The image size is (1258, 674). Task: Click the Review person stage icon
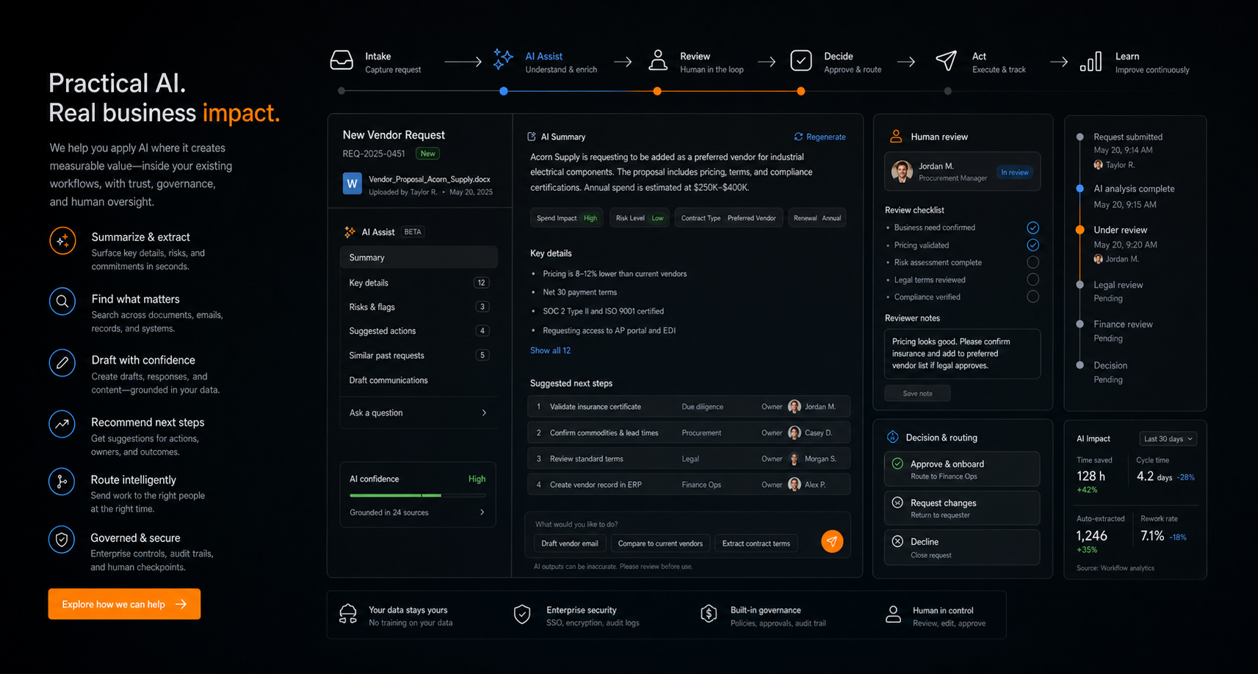[658, 60]
